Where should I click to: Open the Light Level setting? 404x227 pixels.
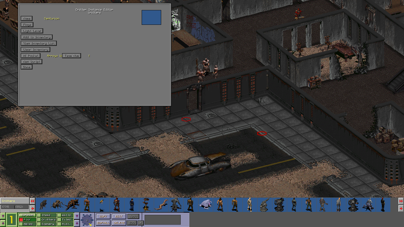click(32, 31)
